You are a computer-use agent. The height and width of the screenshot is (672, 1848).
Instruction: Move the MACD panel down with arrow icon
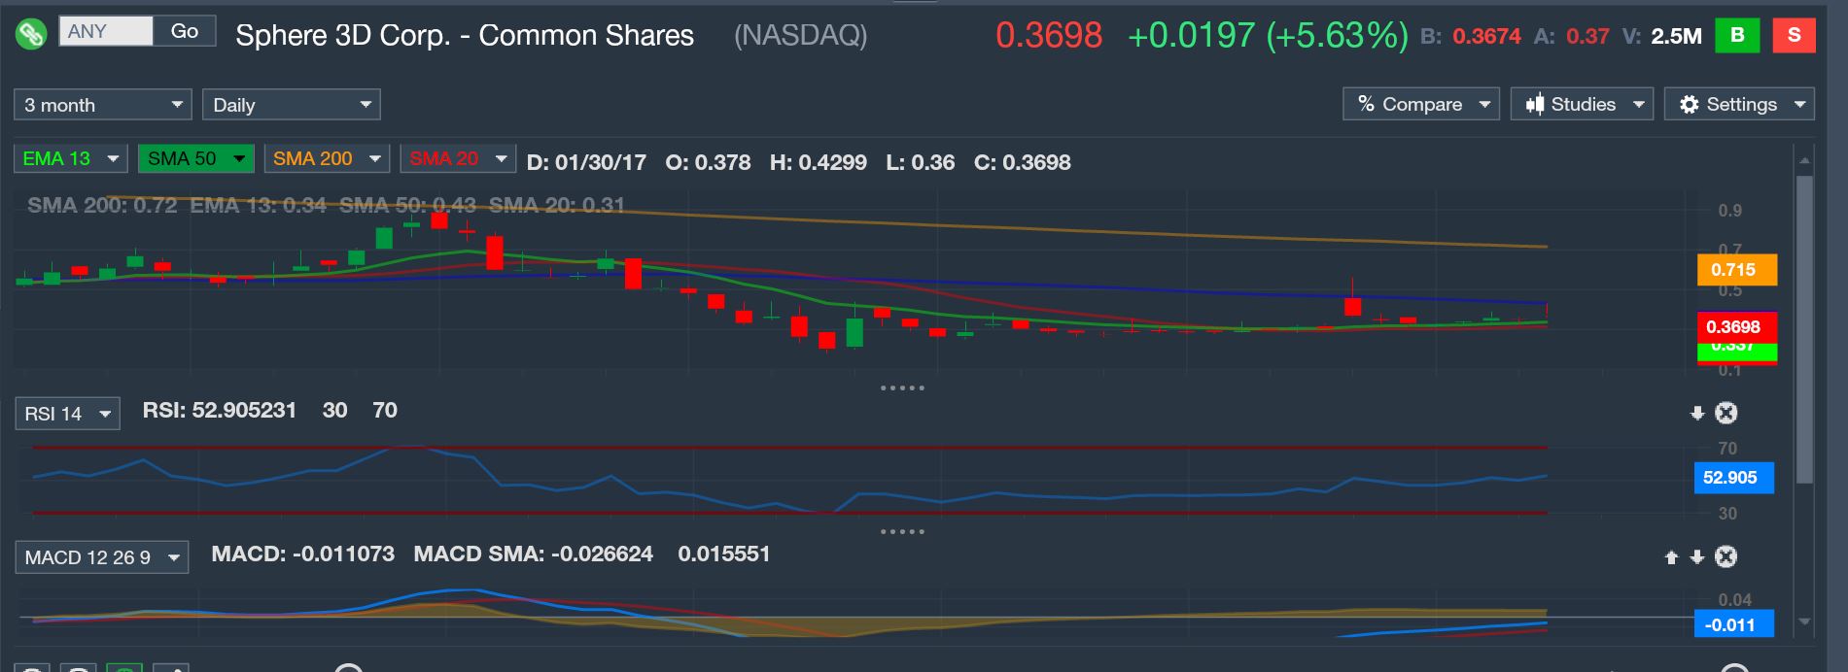tap(1697, 557)
